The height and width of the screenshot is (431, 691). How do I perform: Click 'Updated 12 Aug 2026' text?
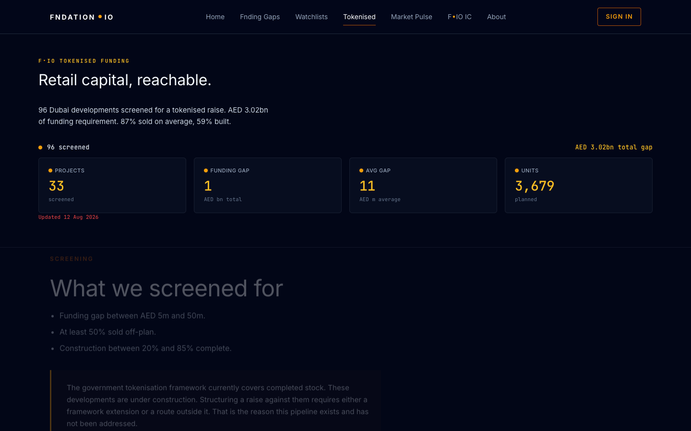tap(69, 217)
